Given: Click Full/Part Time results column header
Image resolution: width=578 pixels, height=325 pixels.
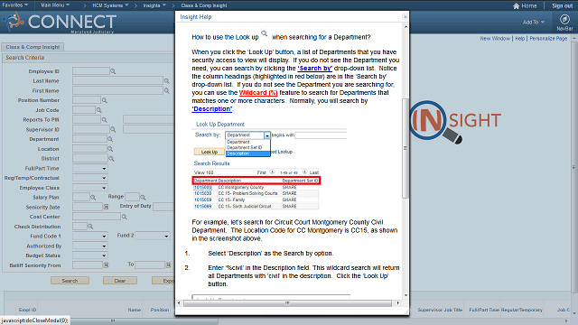Looking at the screenshot, I should (484, 310).
